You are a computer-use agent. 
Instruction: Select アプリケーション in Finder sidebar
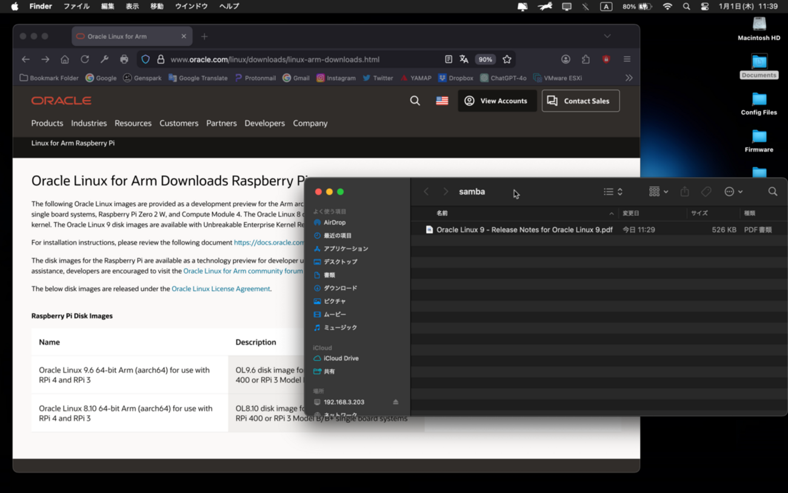[x=341, y=249]
